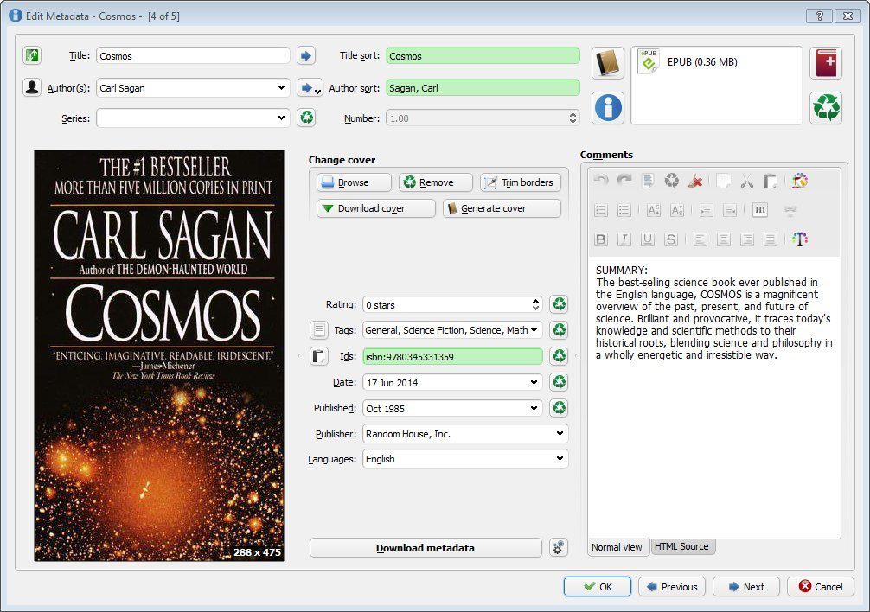Expand the Author(s) dropdown
This screenshot has width=870, height=612.
pyautogui.click(x=281, y=87)
